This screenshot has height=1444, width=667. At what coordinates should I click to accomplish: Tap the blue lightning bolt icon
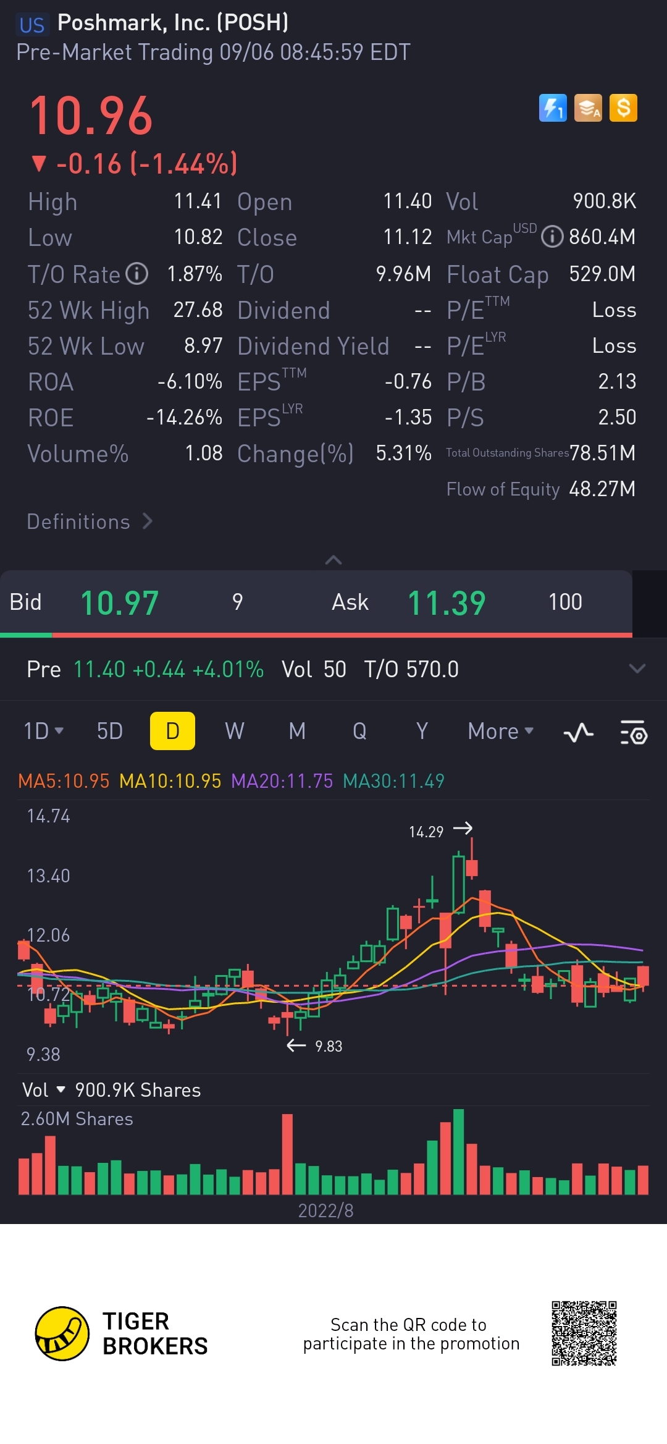tap(553, 108)
